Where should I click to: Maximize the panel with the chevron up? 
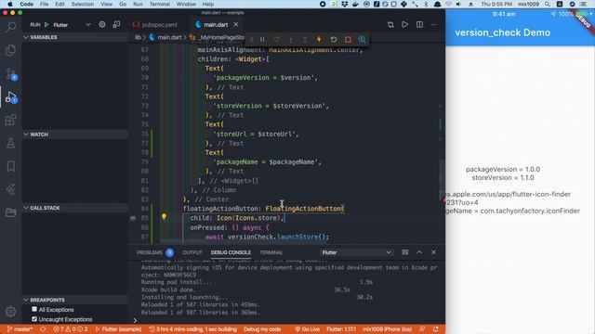pos(419,252)
